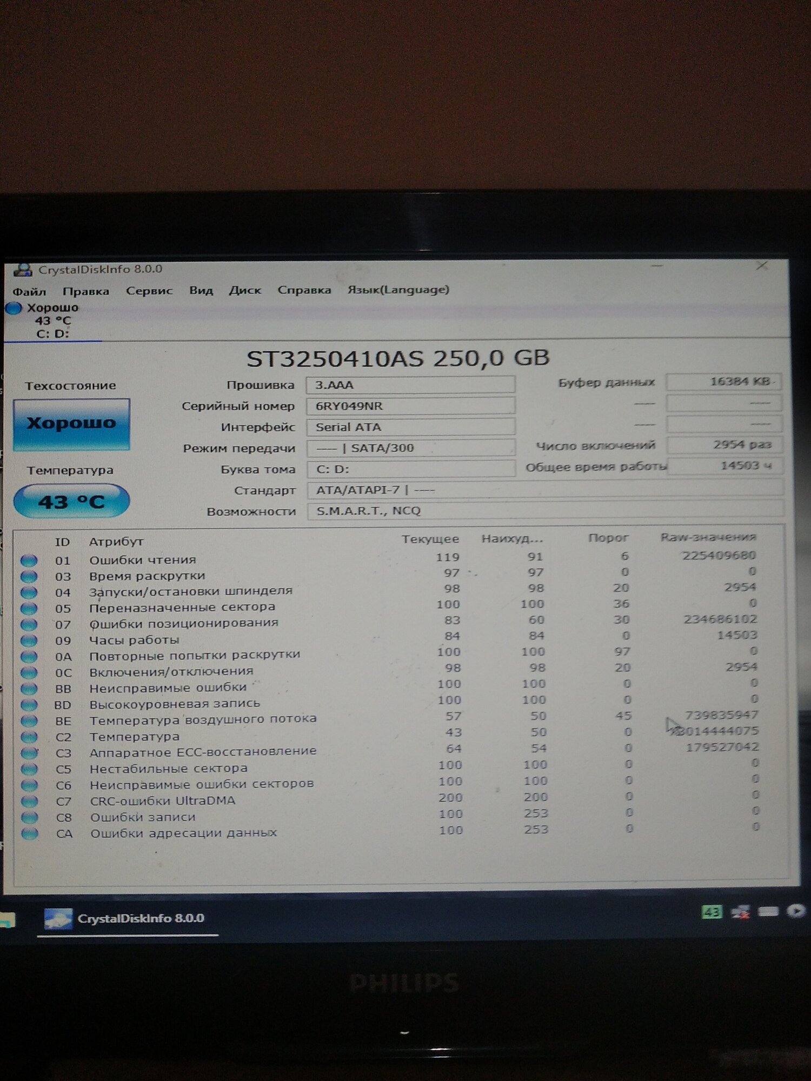Click the Raw-значения column header
The width and height of the screenshot is (811, 1081).
(x=708, y=537)
